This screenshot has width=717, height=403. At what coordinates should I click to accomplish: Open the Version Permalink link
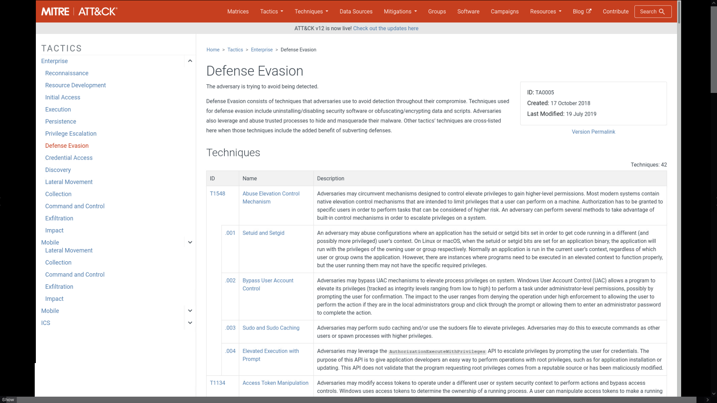[x=593, y=132]
